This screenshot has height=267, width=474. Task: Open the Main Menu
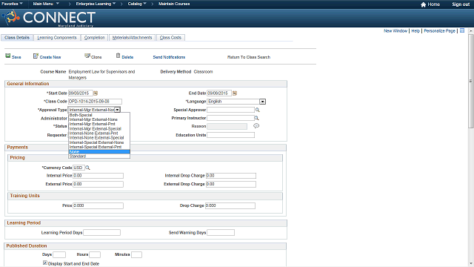coord(46,4)
